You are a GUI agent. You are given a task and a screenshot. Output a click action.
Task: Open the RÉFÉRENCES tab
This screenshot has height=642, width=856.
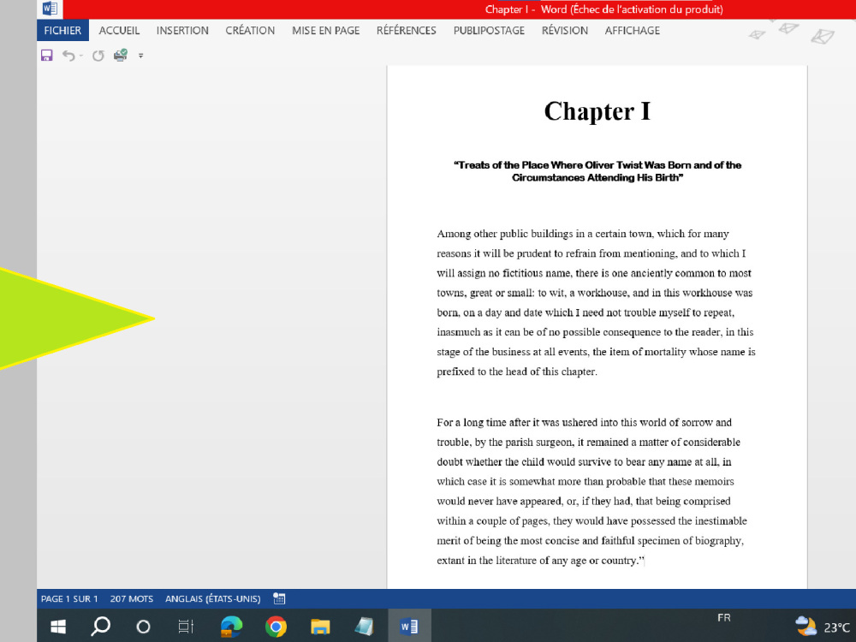tap(406, 31)
